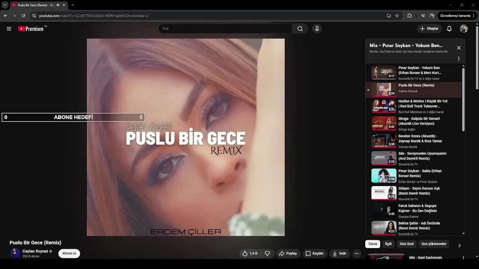Open Chrome three-dot menu
This screenshot has width=479, height=269.
[474, 16]
